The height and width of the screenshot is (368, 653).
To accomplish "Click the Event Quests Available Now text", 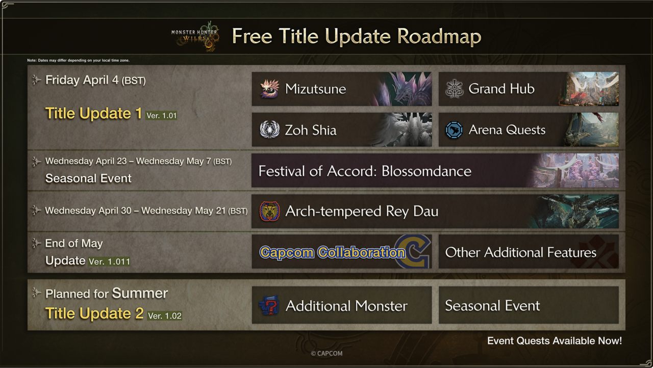I will point(554,341).
